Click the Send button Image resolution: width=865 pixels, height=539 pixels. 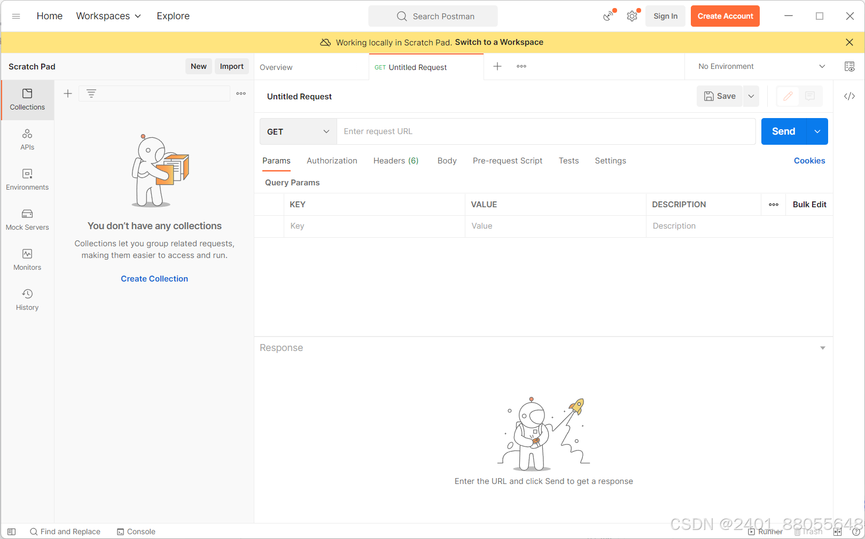coord(784,131)
